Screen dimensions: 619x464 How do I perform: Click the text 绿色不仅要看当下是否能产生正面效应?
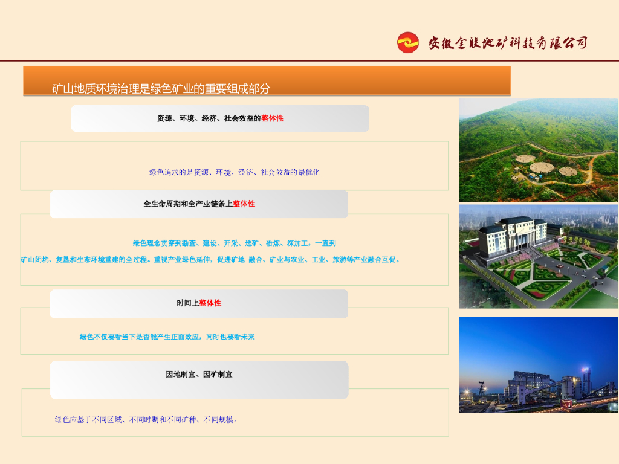click(140, 337)
